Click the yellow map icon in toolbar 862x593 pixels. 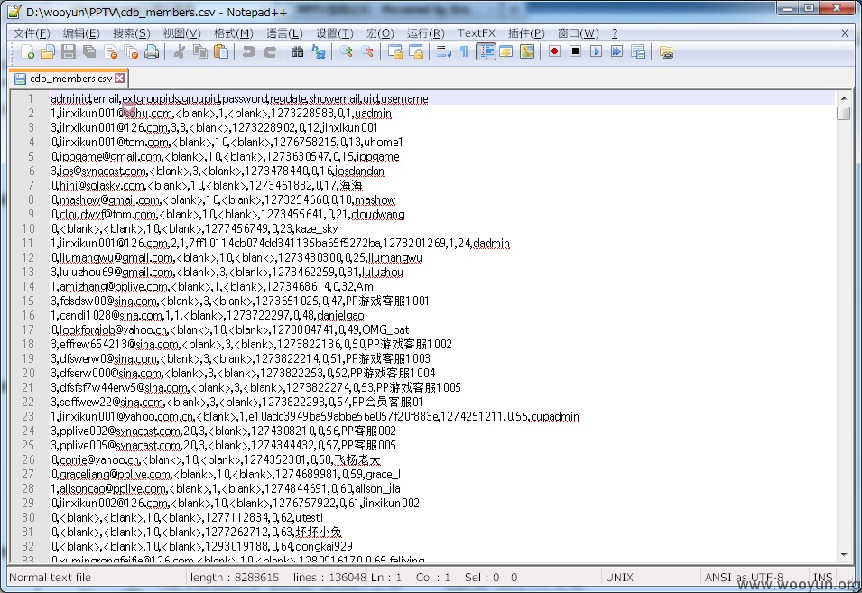tap(527, 52)
